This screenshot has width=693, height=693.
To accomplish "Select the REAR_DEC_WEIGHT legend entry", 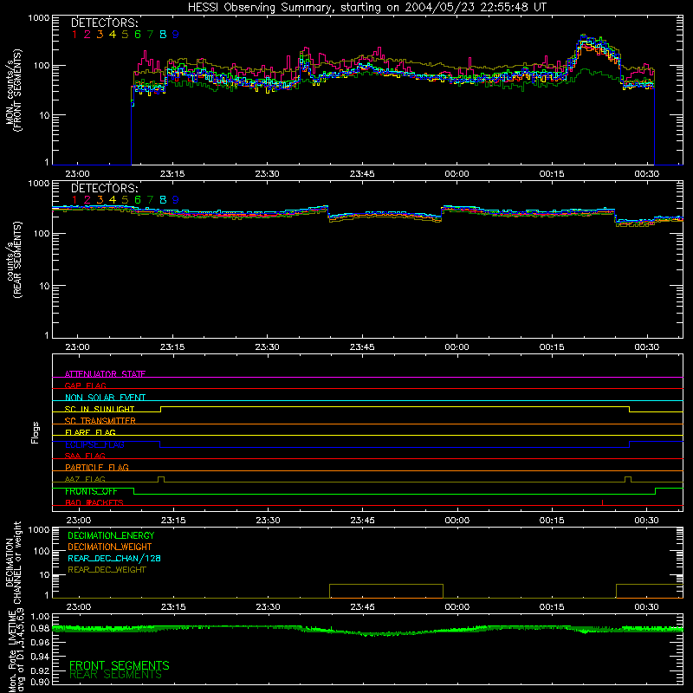I will tap(107, 570).
